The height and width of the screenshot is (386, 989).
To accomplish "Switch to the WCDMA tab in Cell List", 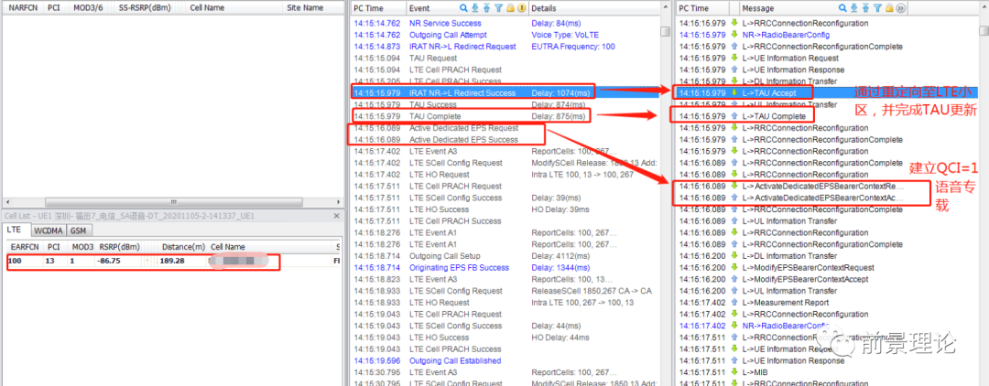I will point(49,230).
